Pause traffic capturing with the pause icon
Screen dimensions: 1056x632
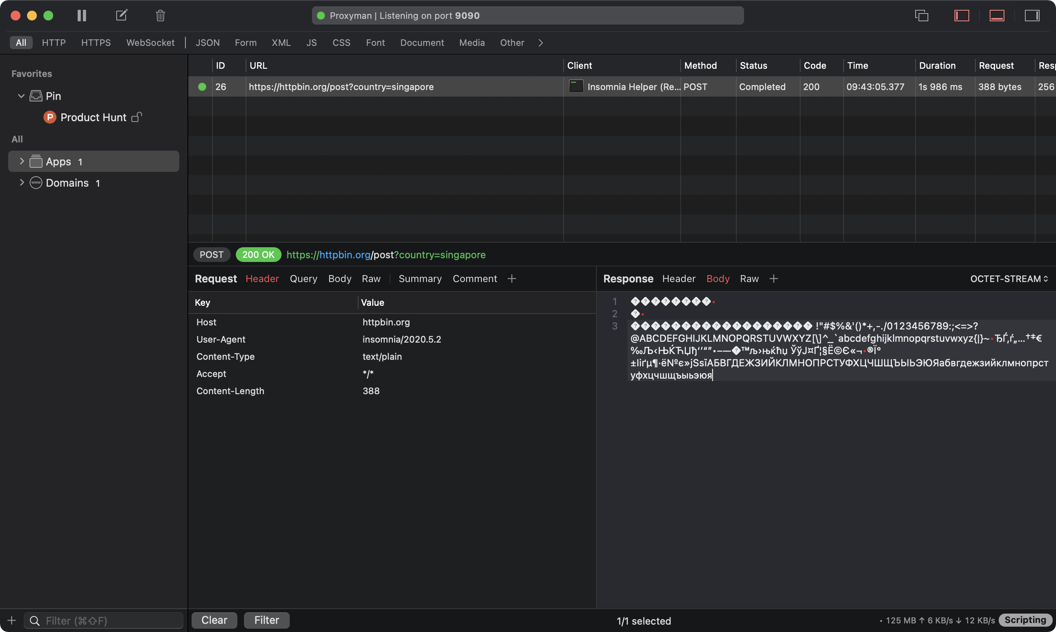(81, 15)
